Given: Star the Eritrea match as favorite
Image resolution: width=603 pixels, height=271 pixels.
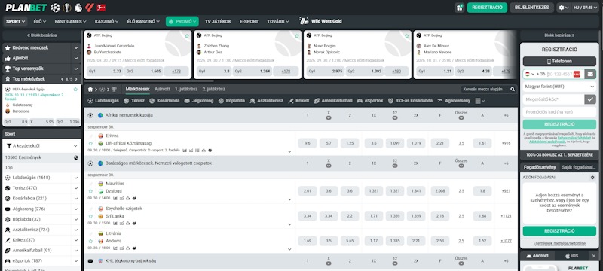Looking at the screenshot, I should (90, 143).
